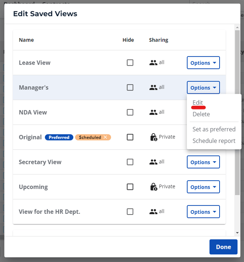The width and height of the screenshot is (244, 262).
Task: Click the sharing people icon in Manager's row
Action: [153, 88]
